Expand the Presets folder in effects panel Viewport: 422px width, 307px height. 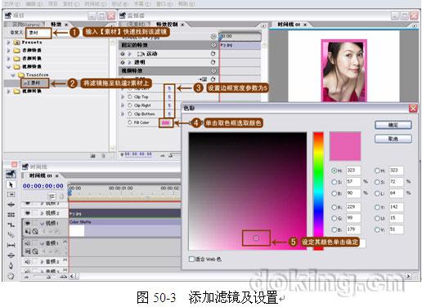[x=9, y=42]
